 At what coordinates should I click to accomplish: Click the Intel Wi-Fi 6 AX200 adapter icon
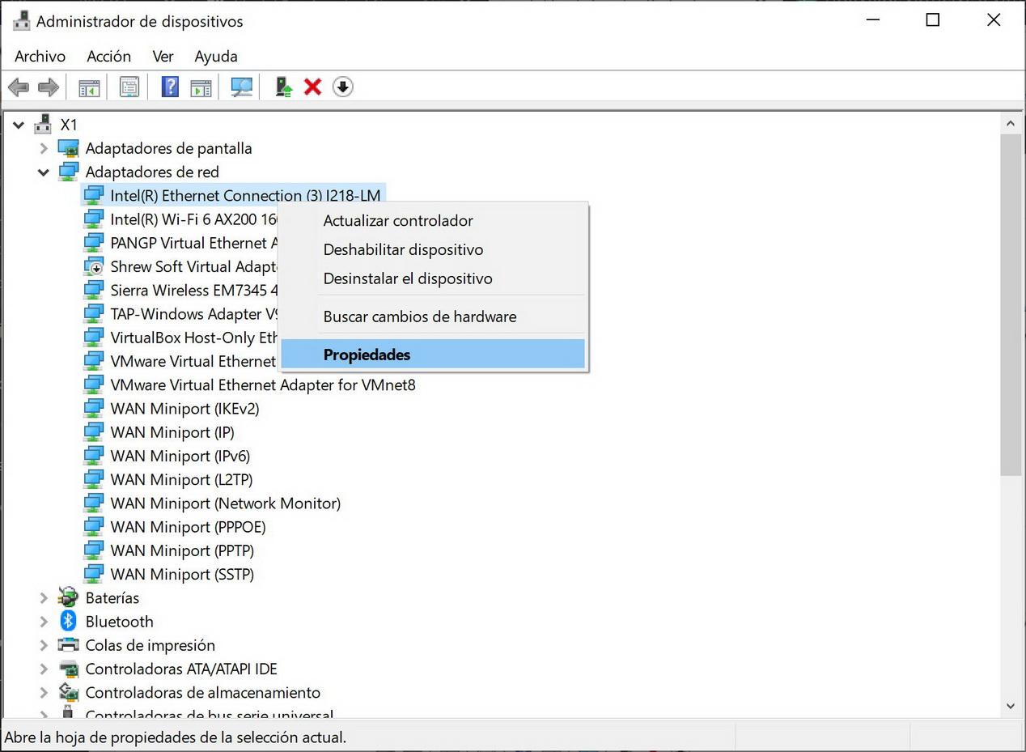coord(95,219)
